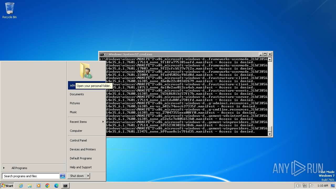This screenshot has width=336, height=189.
Task: Minimize the cmd.exe window
Action: tap(261, 54)
